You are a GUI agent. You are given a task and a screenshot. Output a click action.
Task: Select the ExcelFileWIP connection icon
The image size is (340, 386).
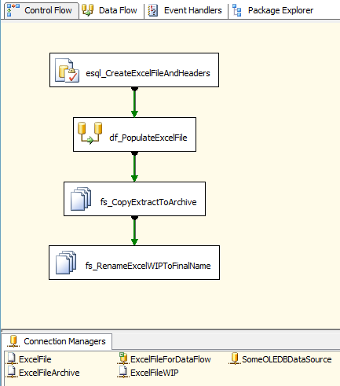(123, 372)
